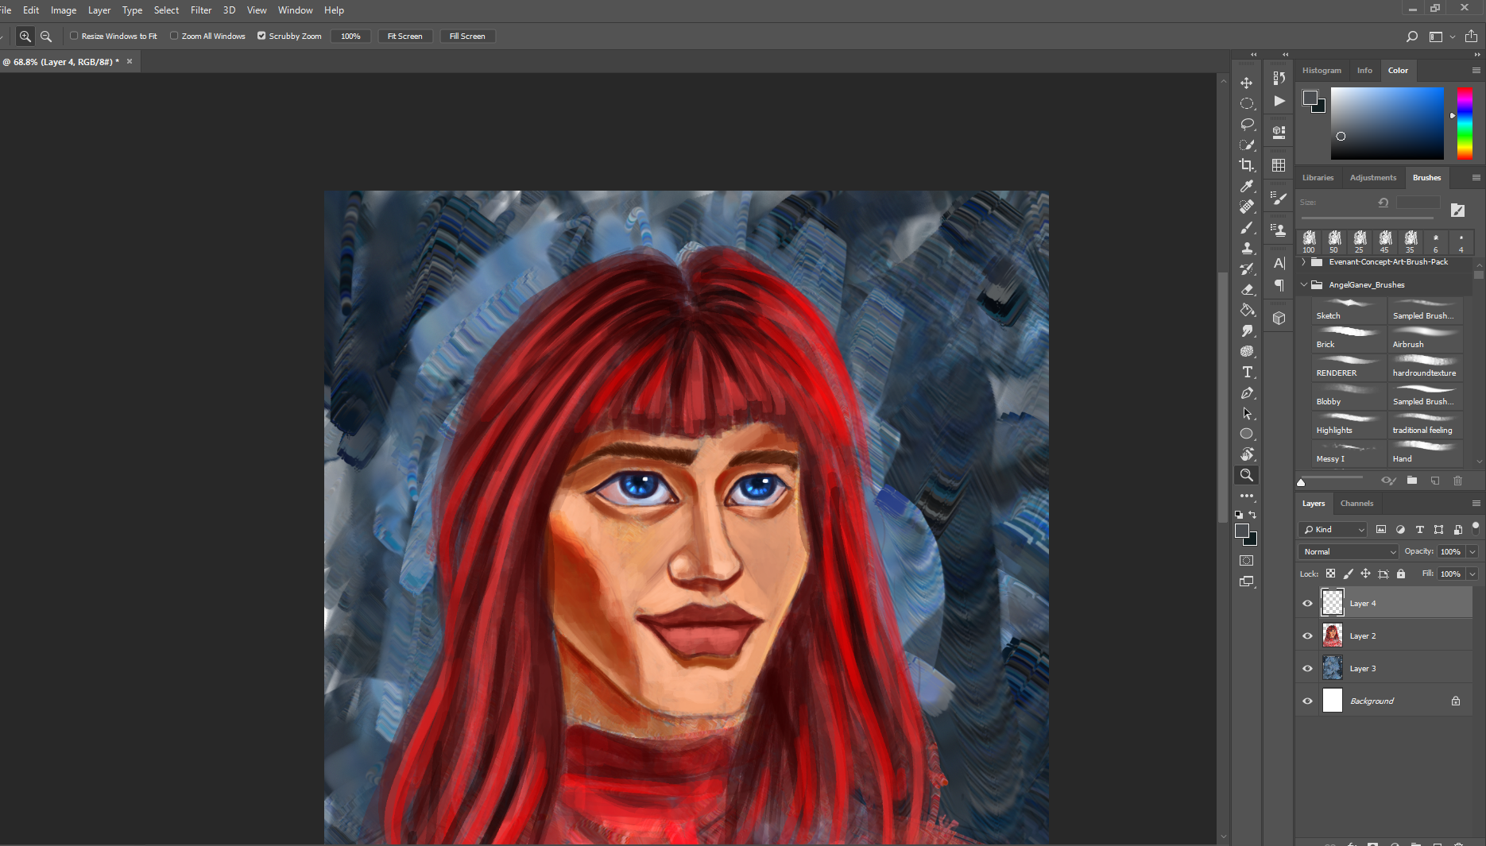Turn layer filtering switch on or off
Screen dimensions: 1486x846
click(x=1476, y=527)
